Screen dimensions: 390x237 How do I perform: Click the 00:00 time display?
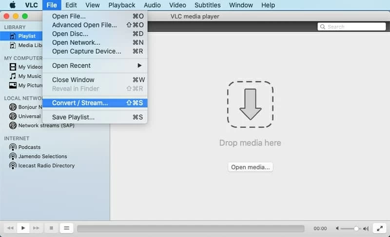coord(320,228)
